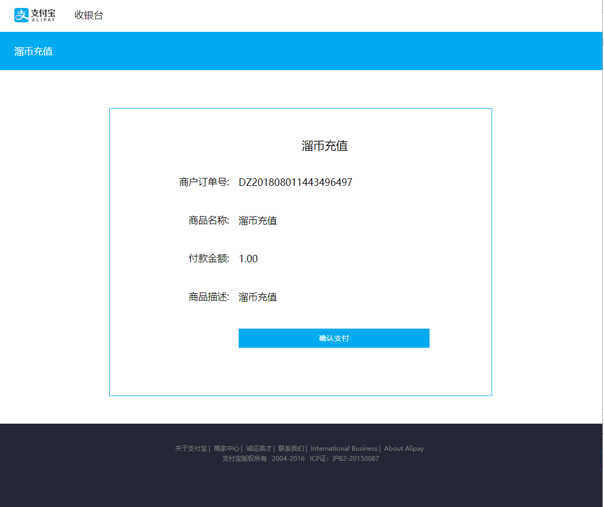Click the 收银台 header text

tap(89, 15)
